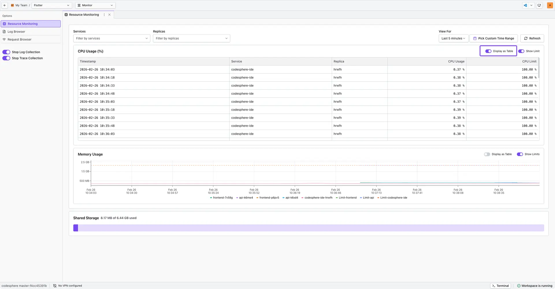Expand the Filter by services dropdown

112,38
